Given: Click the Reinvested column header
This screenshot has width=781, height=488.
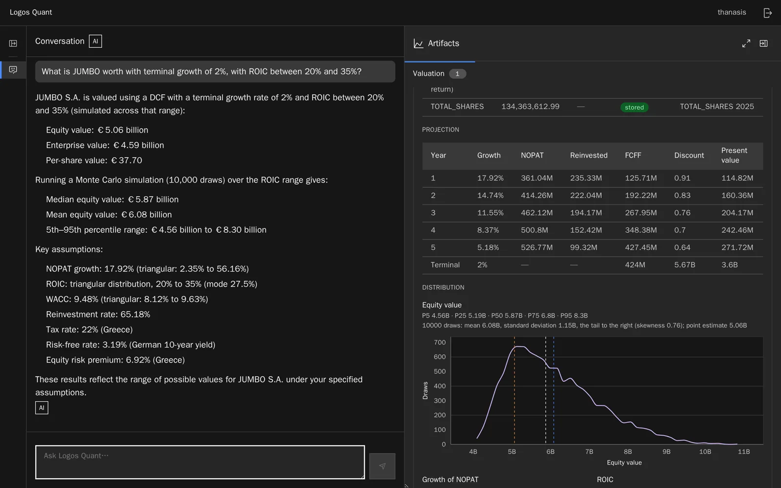Looking at the screenshot, I should (x=589, y=155).
